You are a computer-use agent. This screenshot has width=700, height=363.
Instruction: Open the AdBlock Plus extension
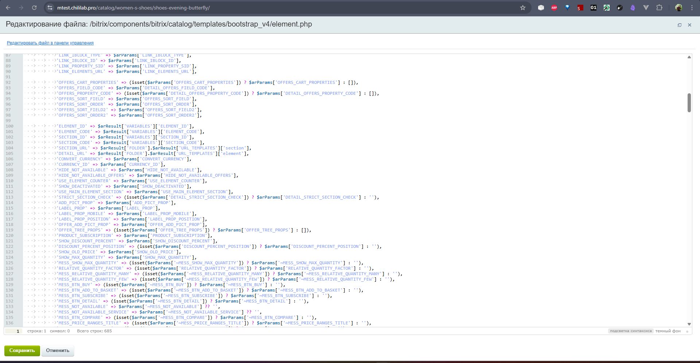tap(554, 8)
